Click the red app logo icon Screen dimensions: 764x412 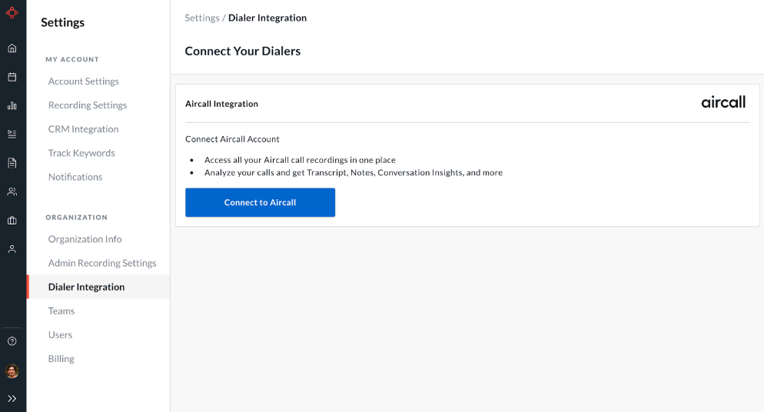click(x=12, y=12)
